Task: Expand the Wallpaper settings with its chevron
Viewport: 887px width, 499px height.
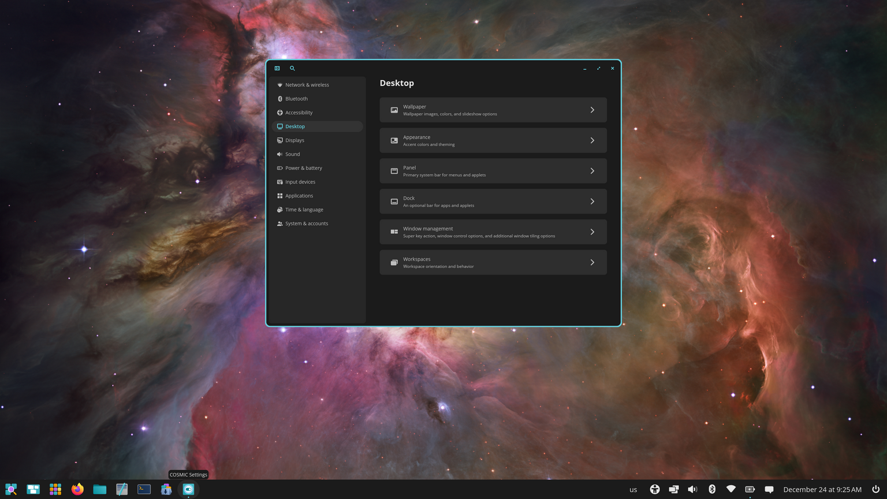Action: coord(592,110)
